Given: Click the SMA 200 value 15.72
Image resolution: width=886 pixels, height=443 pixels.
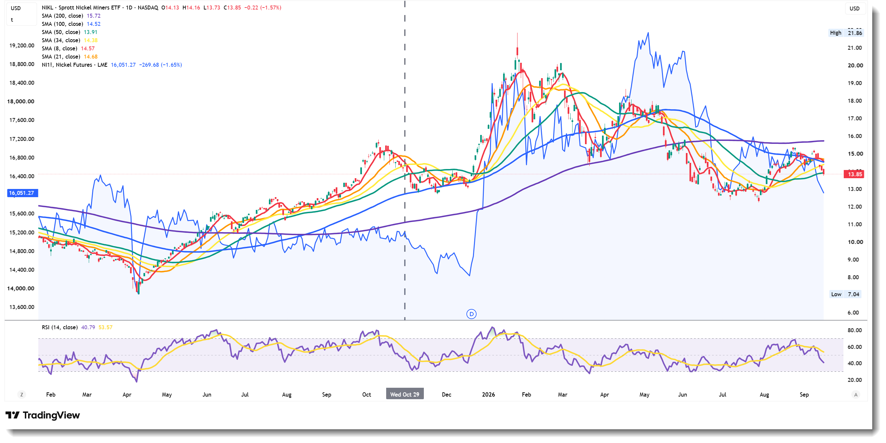Looking at the screenshot, I should point(94,16).
